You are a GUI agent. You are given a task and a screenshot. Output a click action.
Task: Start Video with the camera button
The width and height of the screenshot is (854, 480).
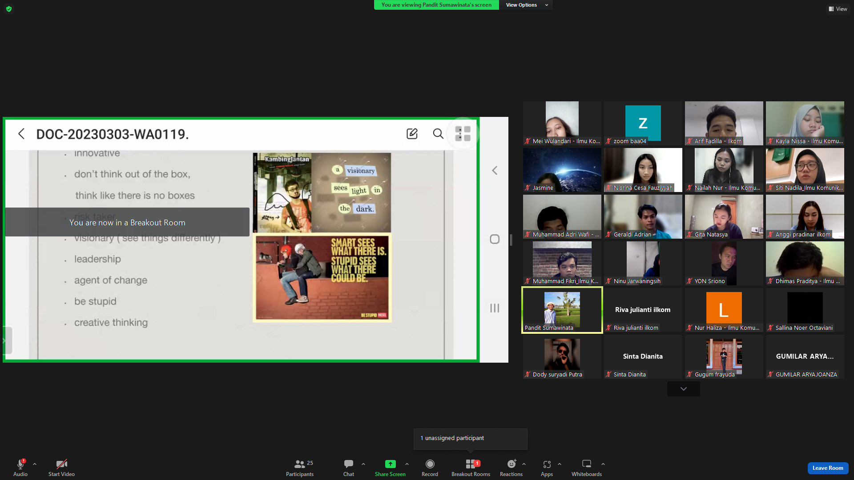point(61,468)
